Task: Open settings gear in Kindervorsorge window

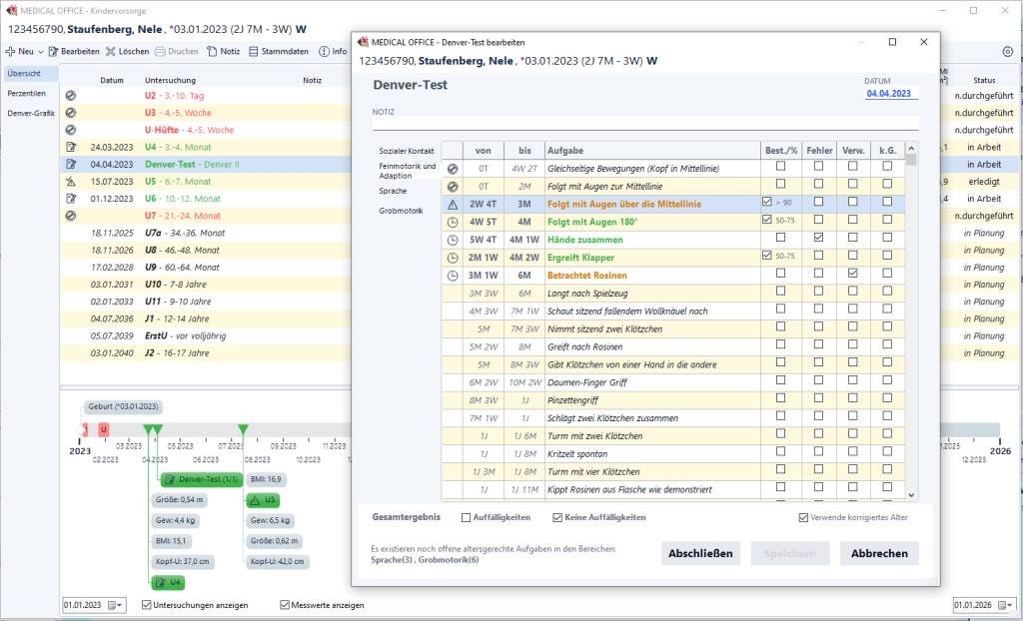Action: click(1007, 52)
